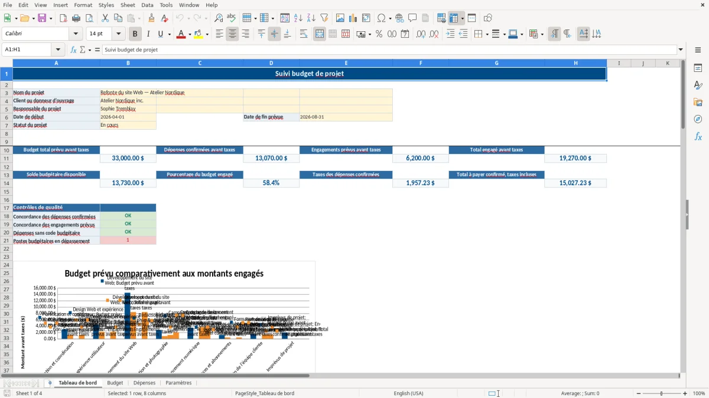This screenshot has height=398, width=709.
Task: Toggle Print Preview
Action: 89,18
